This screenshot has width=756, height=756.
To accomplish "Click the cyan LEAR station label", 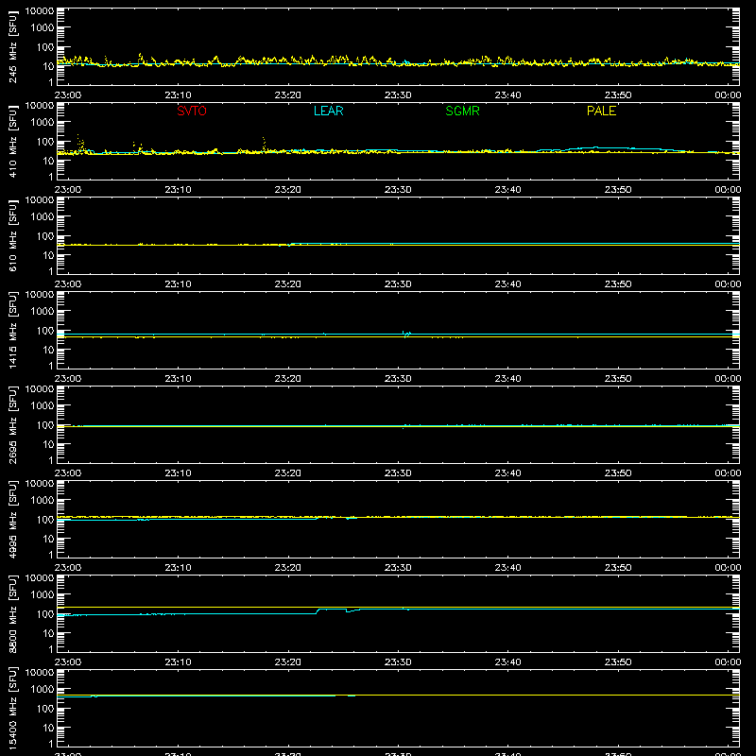I will tap(328, 111).
